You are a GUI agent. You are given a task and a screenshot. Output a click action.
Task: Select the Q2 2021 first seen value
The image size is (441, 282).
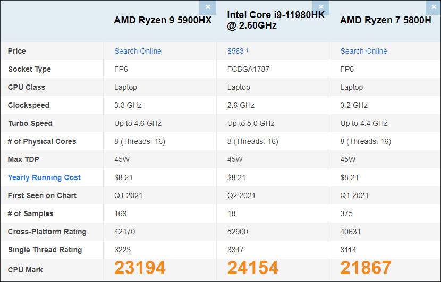[x=241, y=195]
